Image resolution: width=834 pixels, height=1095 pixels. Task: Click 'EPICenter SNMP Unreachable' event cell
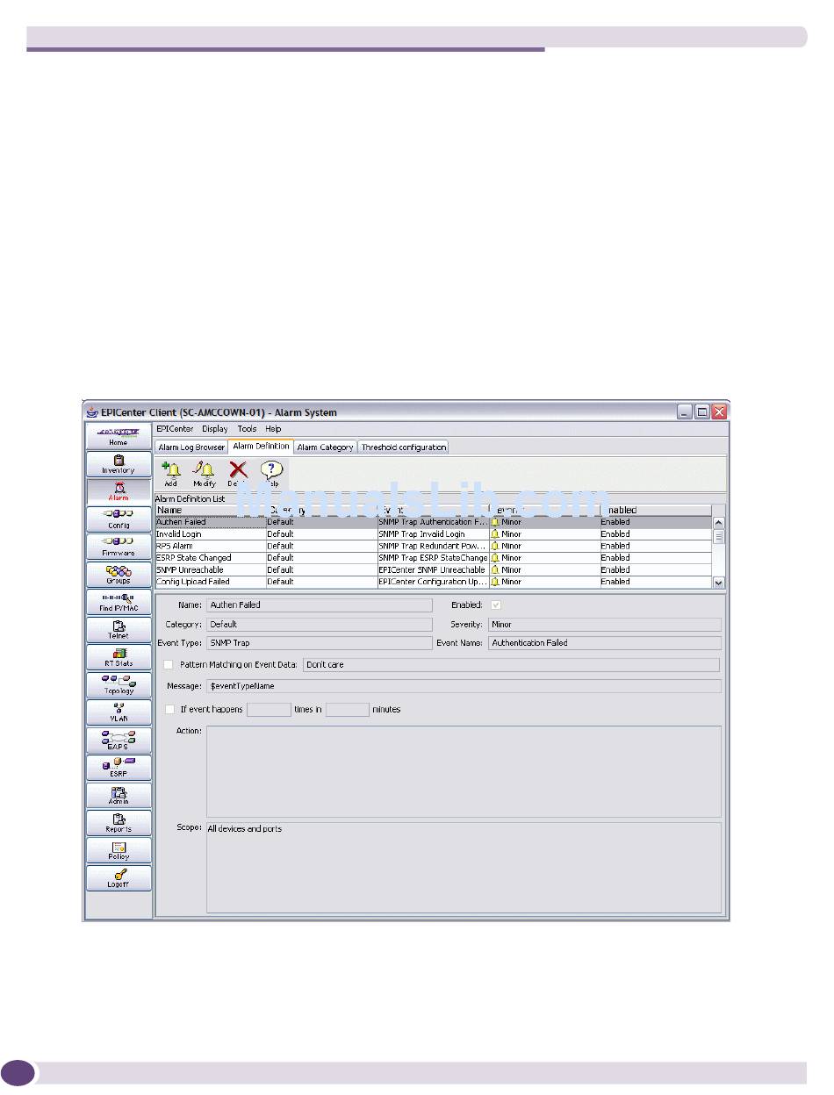click(x=434, y=569)
